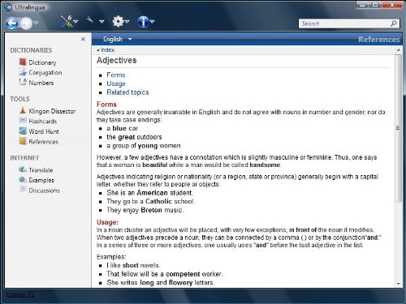
Task: Click the Conjugation icon
Action: pos(23,72)
